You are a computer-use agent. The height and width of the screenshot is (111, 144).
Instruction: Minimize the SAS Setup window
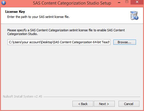pyautogui.click(x=119, y=3)
